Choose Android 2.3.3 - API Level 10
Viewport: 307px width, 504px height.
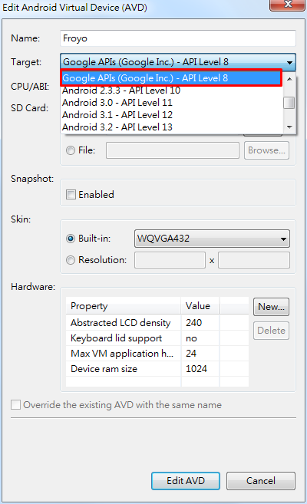pos(172,91)
